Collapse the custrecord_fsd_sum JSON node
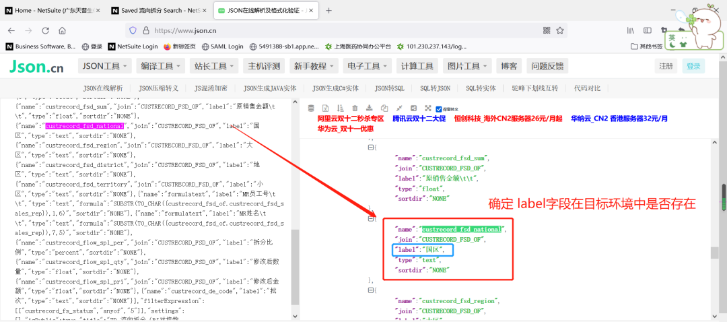 coord(370,147)
